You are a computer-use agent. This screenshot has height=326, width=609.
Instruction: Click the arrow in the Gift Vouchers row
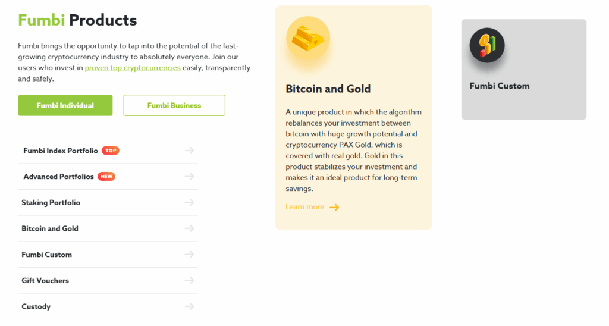189,281
